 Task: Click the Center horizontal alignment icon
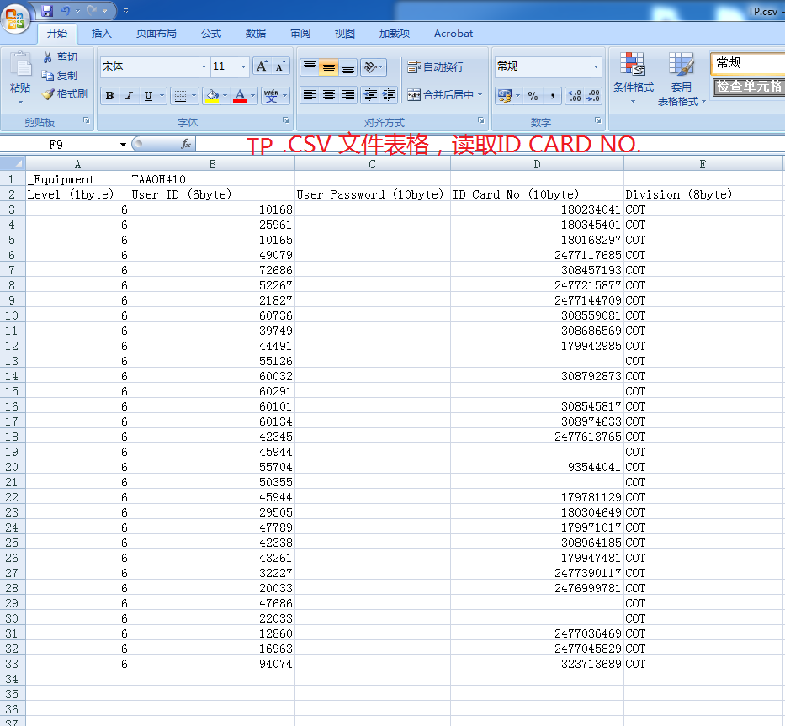[x=329, y=95]
